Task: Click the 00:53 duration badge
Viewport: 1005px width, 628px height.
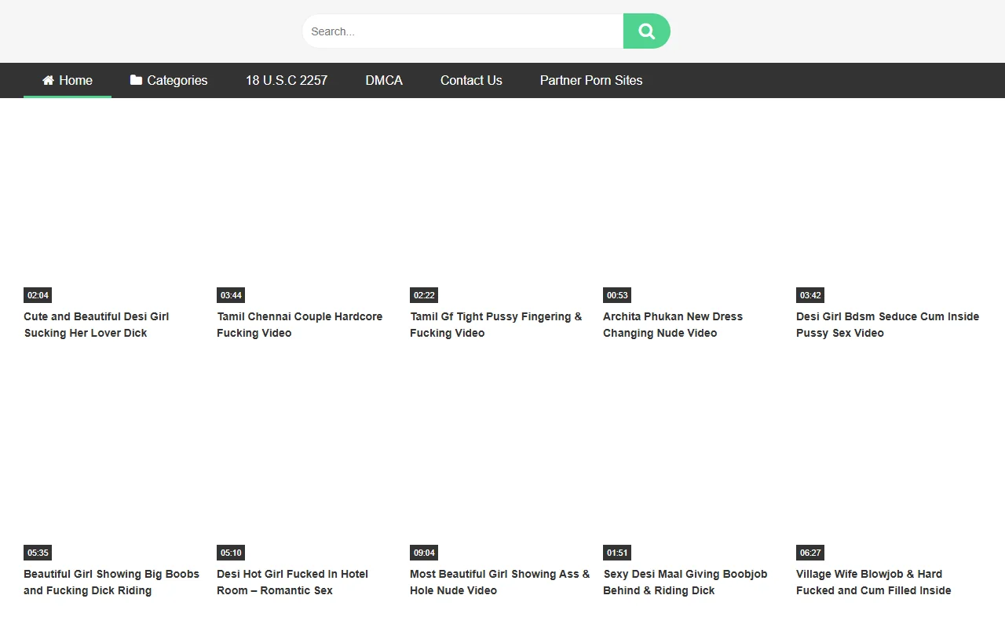Action: pos(616,295)
